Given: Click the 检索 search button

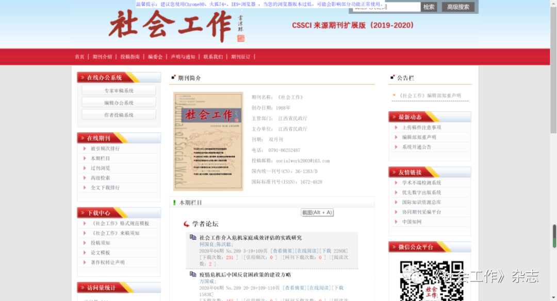Looking at the screenshot, I should [x=429, y=7].
